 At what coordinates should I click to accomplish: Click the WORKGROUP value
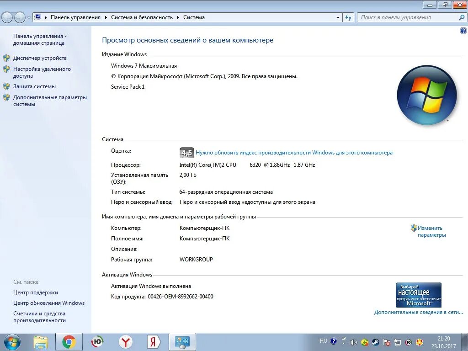click(196, 260)
